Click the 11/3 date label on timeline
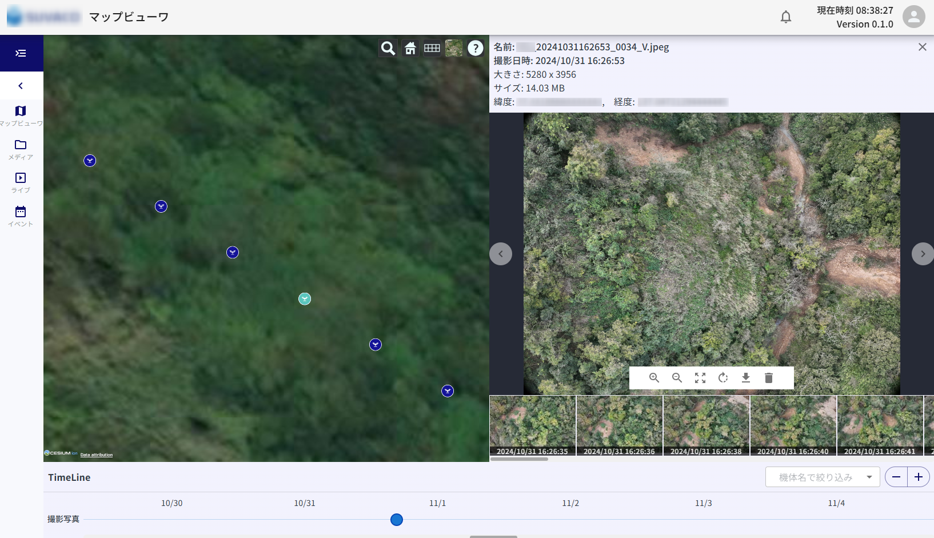This screenshot has width=934, height=538. tap(704, 503)
